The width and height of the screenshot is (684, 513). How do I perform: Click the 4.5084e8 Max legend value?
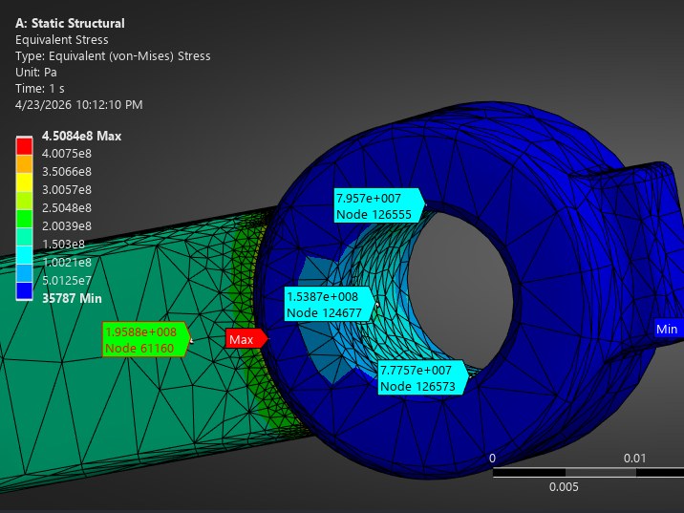(x=81, y=136)
